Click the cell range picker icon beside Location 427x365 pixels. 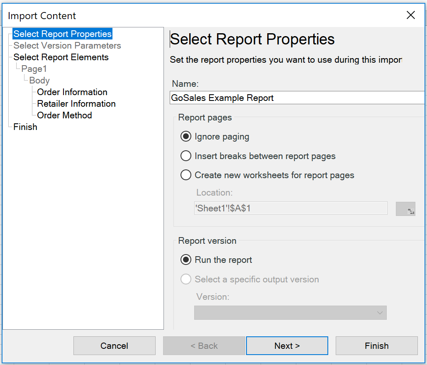405,208
